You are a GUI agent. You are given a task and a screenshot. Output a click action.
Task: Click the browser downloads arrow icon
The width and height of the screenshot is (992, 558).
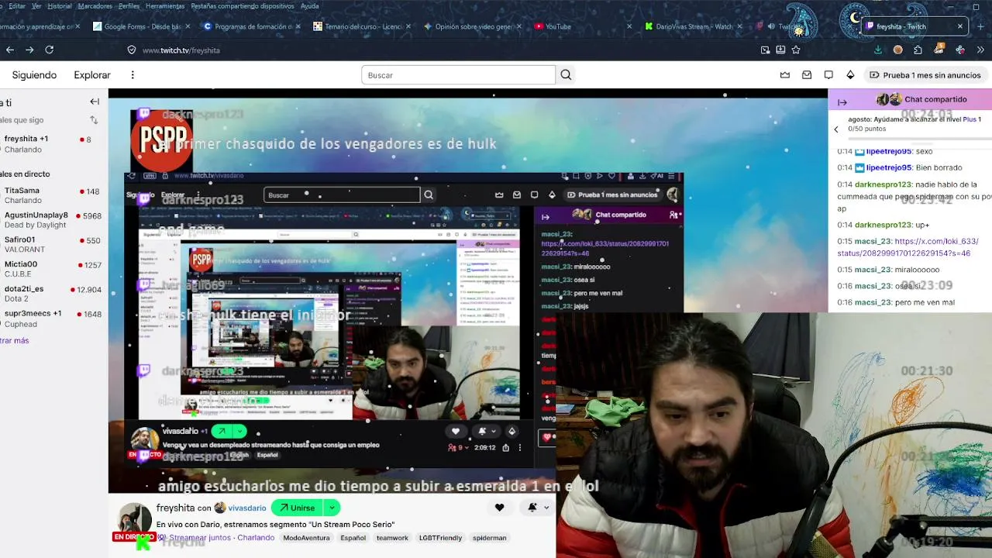[x=878, y=50]
